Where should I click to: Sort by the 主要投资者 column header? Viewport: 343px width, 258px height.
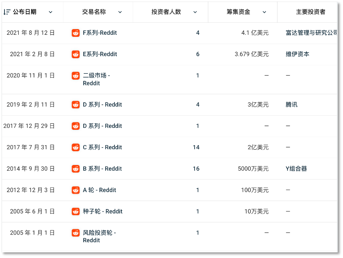point(310,12)
